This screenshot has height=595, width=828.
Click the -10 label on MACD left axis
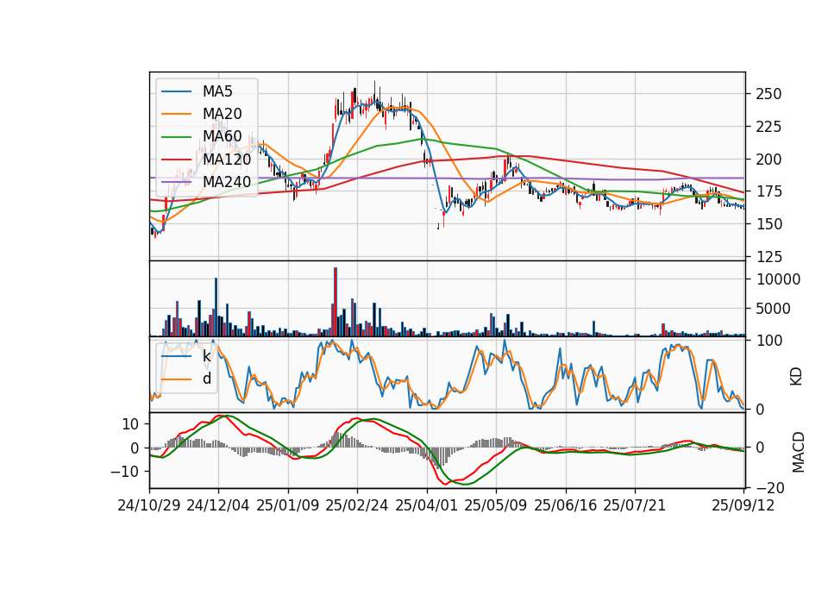(x=124, y=472)
